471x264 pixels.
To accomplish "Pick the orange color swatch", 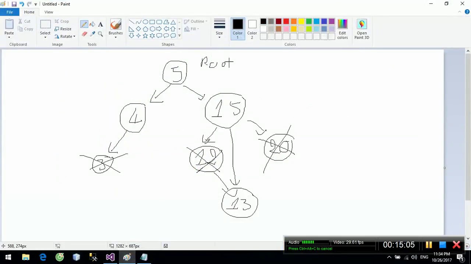I will [294, 22].
